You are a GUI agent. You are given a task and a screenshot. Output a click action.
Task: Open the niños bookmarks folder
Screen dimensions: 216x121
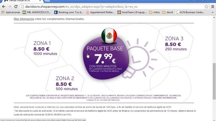155,12
